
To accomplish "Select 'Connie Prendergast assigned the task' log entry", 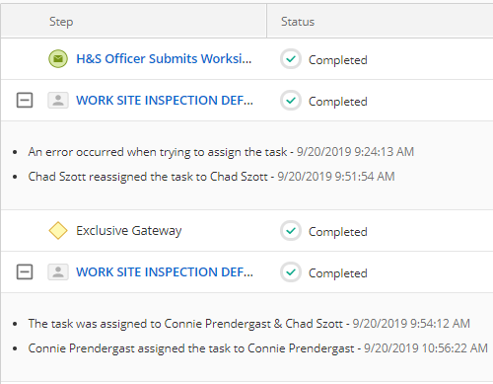I will pyautogui.click(x=258, y=348).
